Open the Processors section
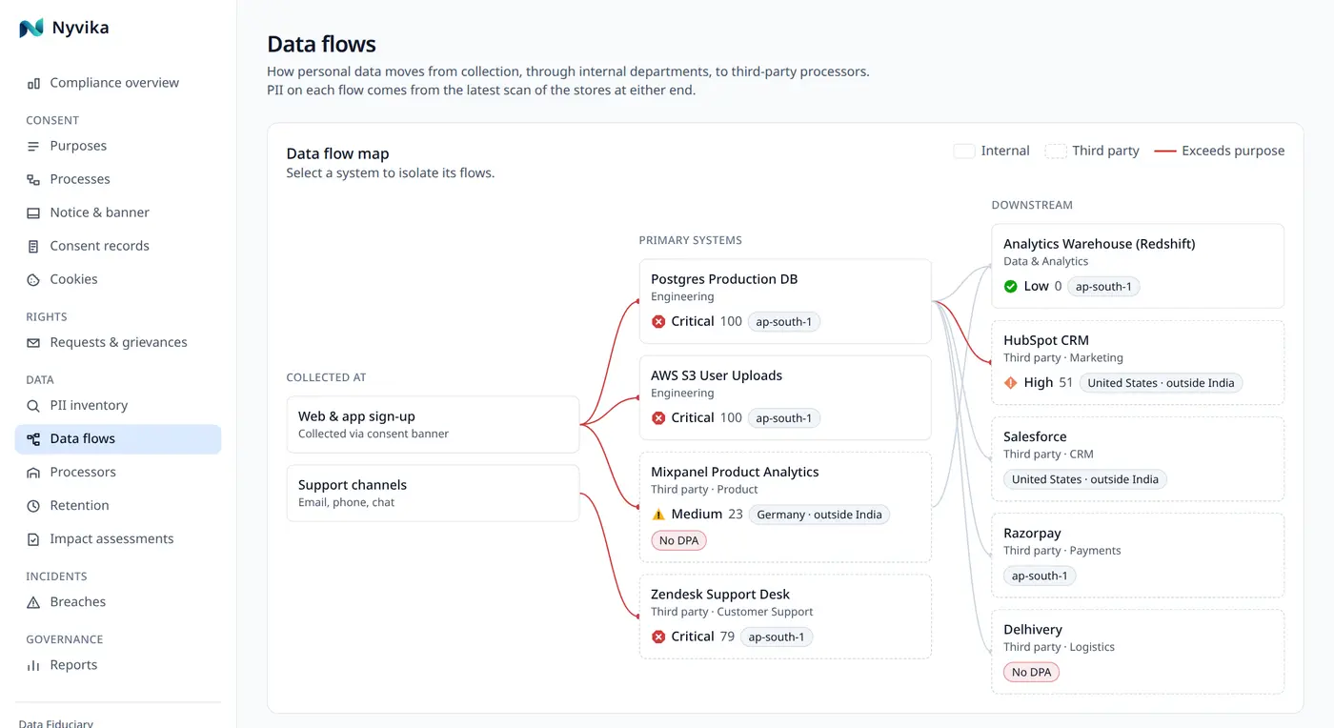This screenshot has height=728, width=1334. 118,472
